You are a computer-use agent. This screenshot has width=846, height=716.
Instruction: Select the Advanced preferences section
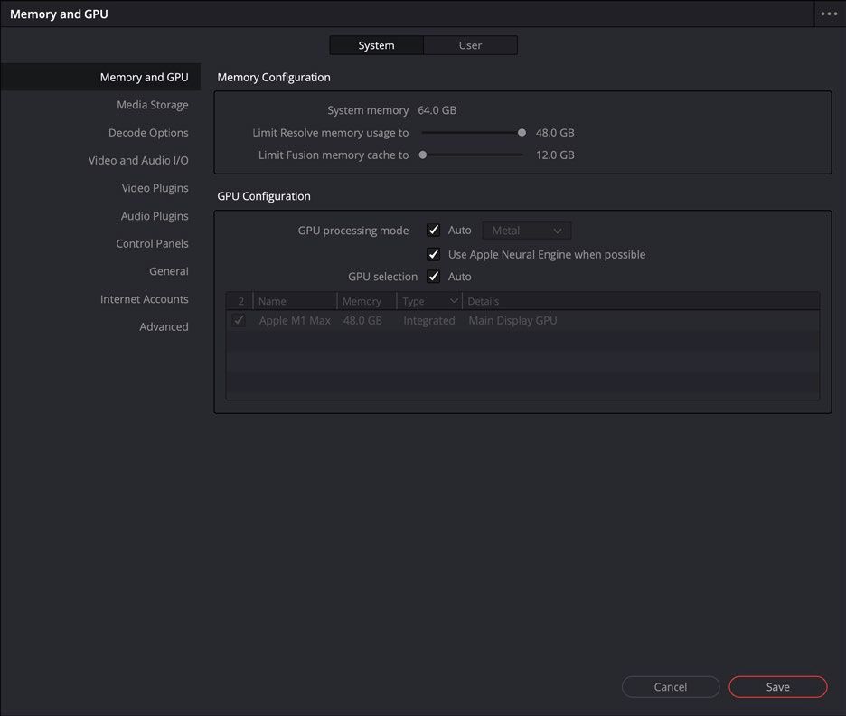click(x=164, y=326)
